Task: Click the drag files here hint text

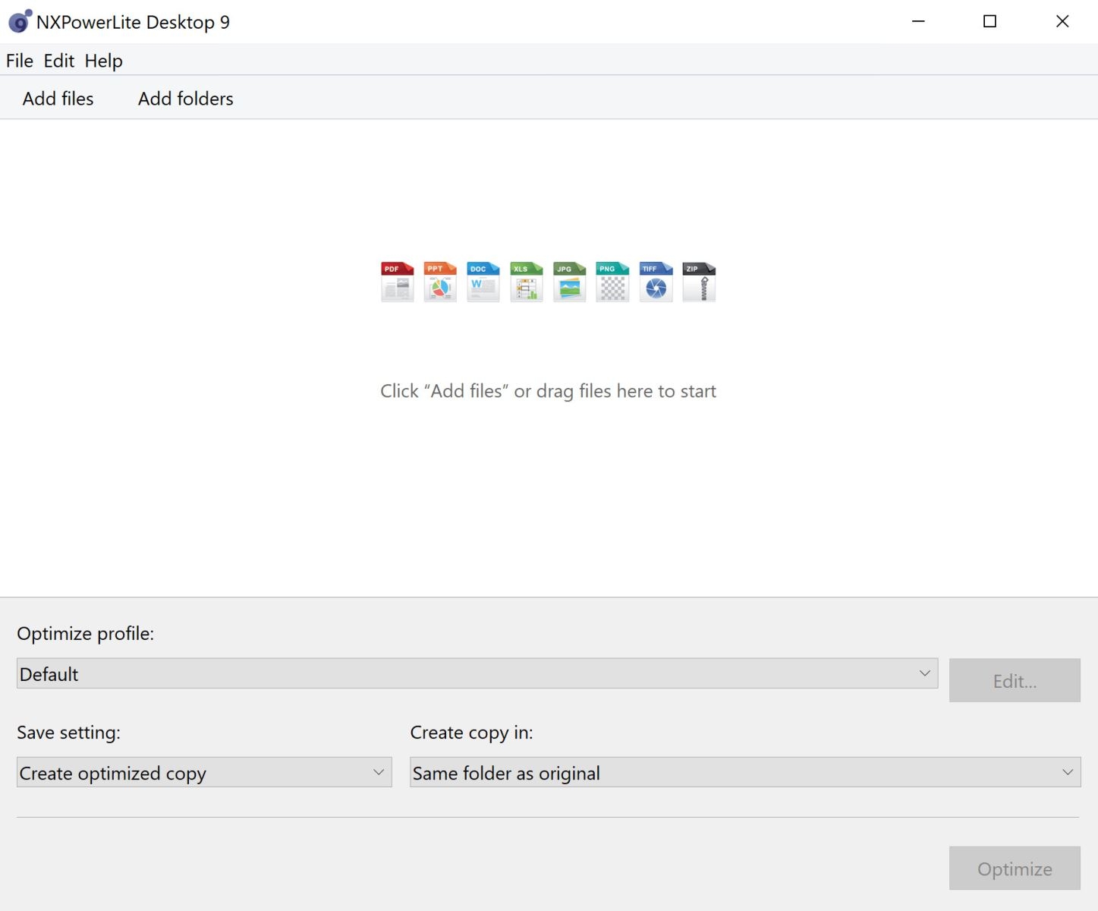Action: 549,391
